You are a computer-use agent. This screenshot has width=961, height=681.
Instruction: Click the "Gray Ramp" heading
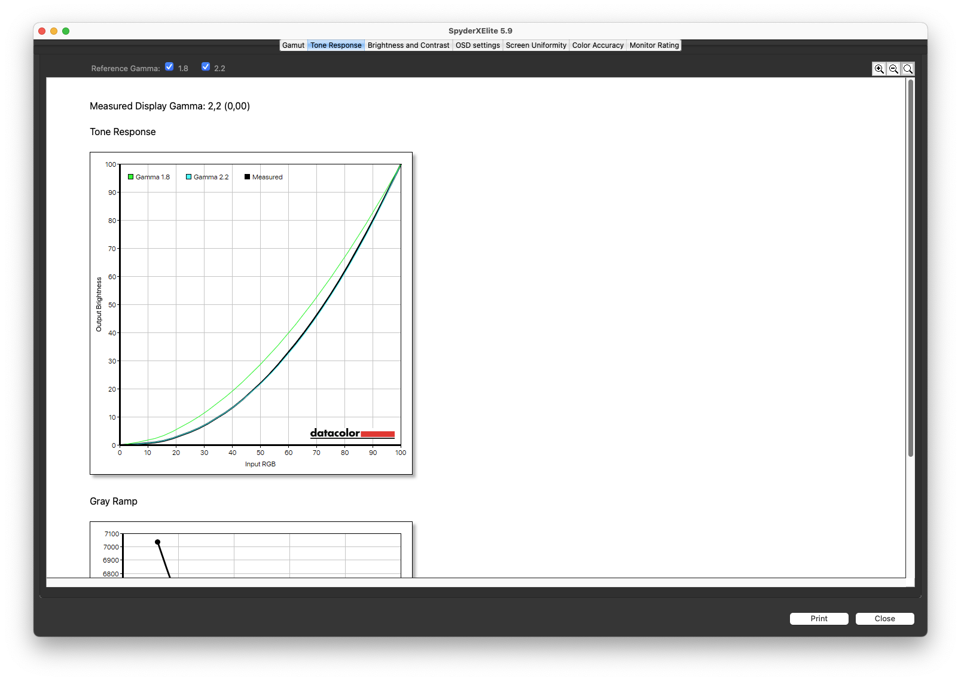click(114, 502)
